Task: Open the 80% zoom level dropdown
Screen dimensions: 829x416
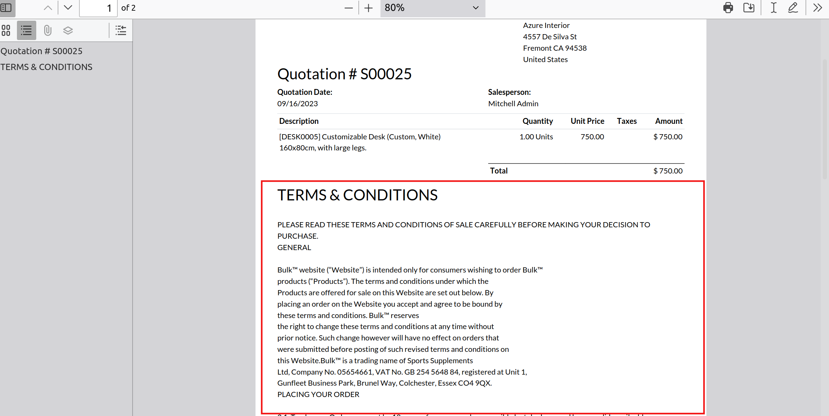Action: point(432,8)
